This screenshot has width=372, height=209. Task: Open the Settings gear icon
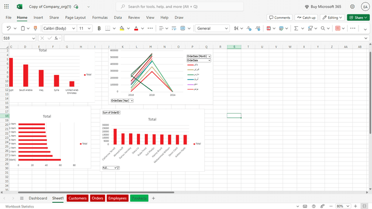point(352,7)
